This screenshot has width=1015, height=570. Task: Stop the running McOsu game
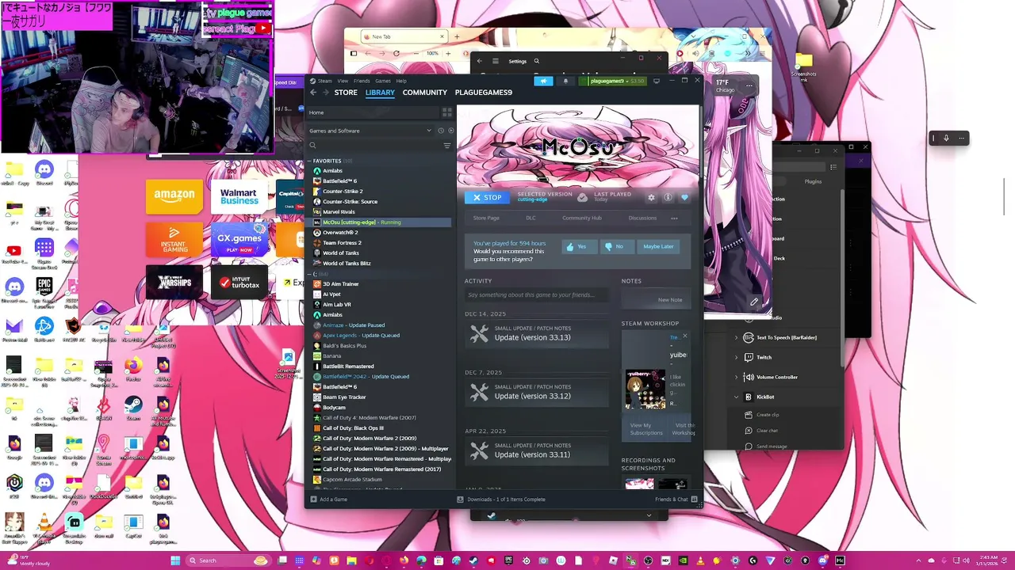point(487,197)
